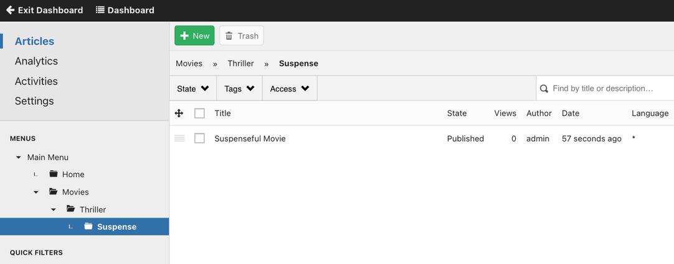Click the Dashboard list icon in the top bar
The height and width of the screenshot is (264, 674).
pos(100,10)
